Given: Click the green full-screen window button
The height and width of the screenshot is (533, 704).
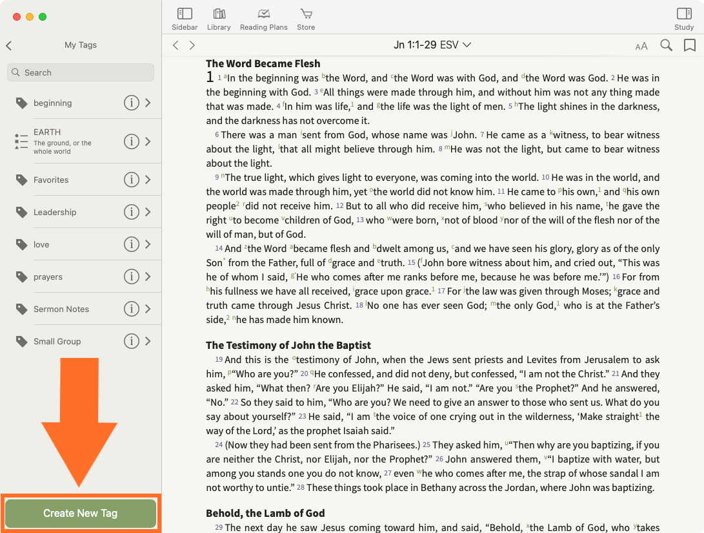Looking at the screenshot, I should (x=43, y=17).
